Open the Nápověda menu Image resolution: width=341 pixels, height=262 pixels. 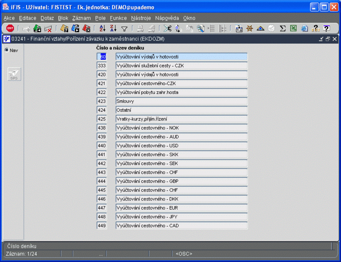click(x=167, y=18)
